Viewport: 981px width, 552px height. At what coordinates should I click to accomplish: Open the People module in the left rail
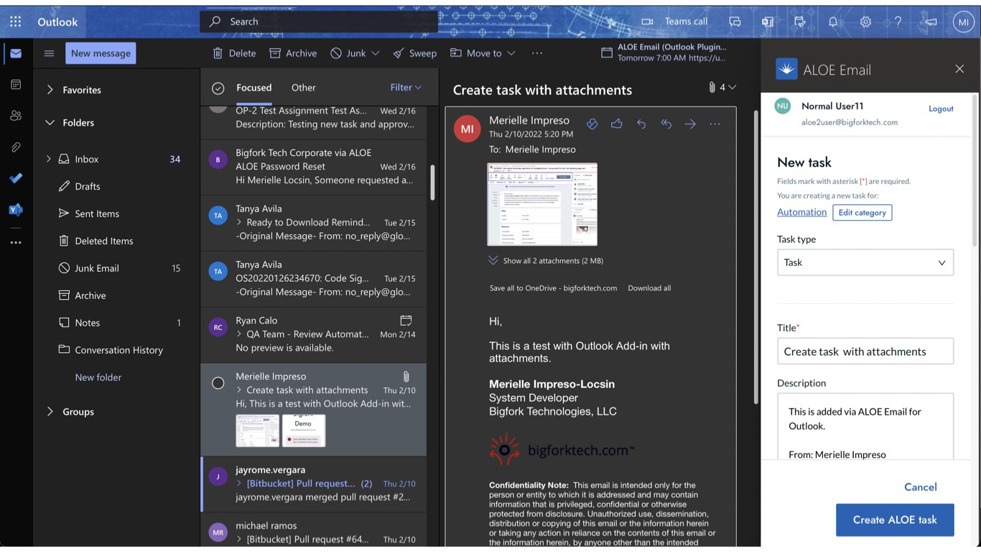coord(16,115)
